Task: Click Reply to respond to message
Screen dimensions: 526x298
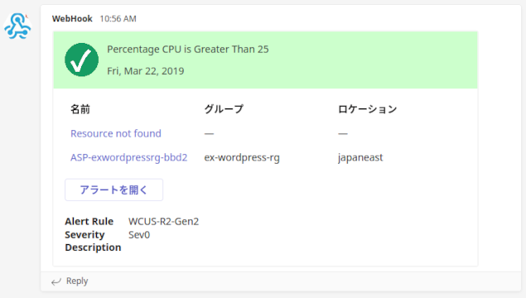Action: pos(77,281)
